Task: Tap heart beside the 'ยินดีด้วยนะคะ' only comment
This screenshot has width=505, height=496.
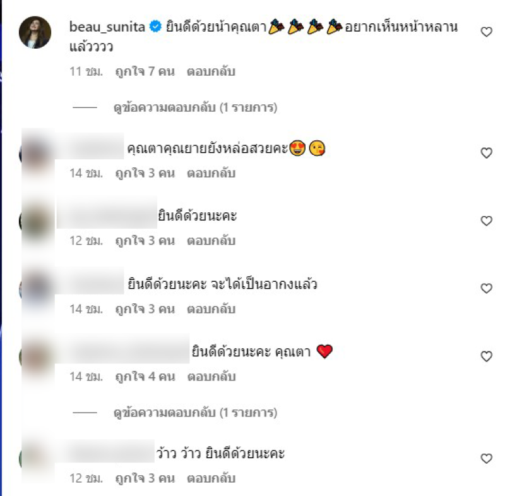Action: tap(486, 221)
